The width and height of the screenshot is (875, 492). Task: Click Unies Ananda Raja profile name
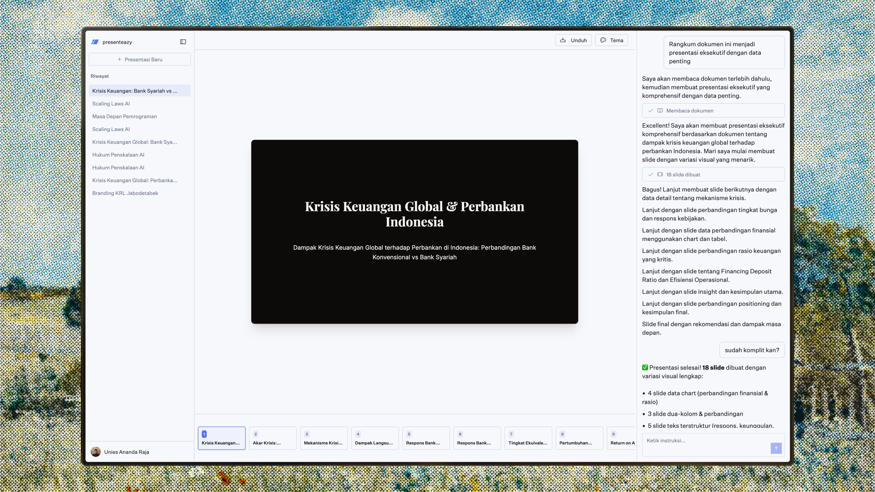tap(127, 452)
